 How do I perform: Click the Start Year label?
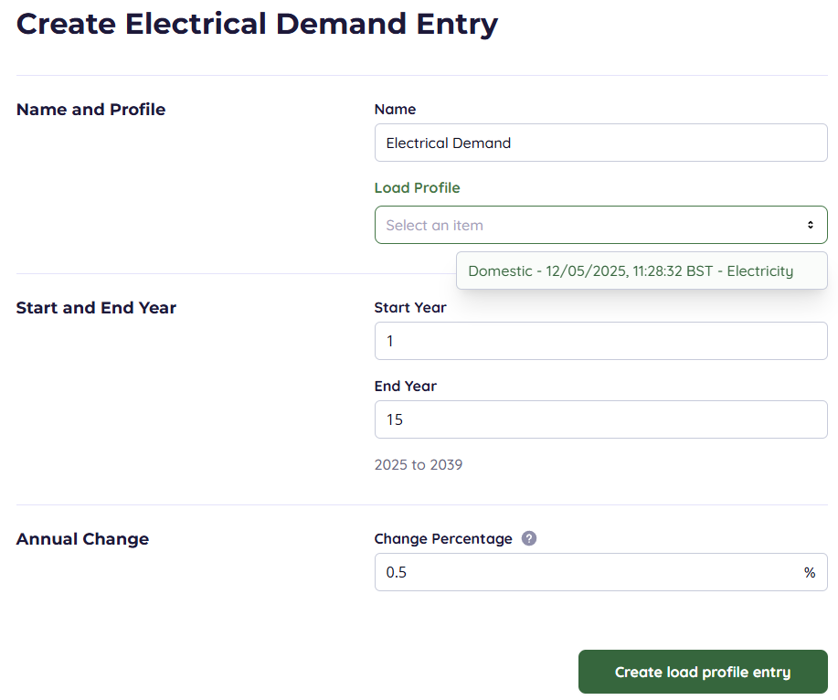pyautogui.click(x=410, y=307)
